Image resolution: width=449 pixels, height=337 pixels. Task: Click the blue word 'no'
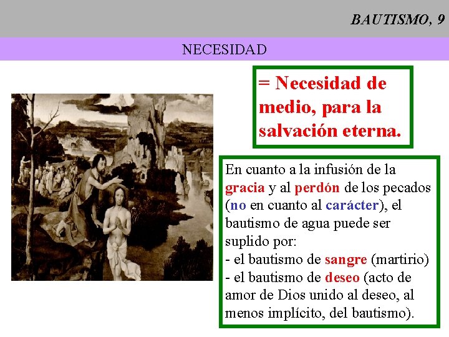tap(238, 206)
